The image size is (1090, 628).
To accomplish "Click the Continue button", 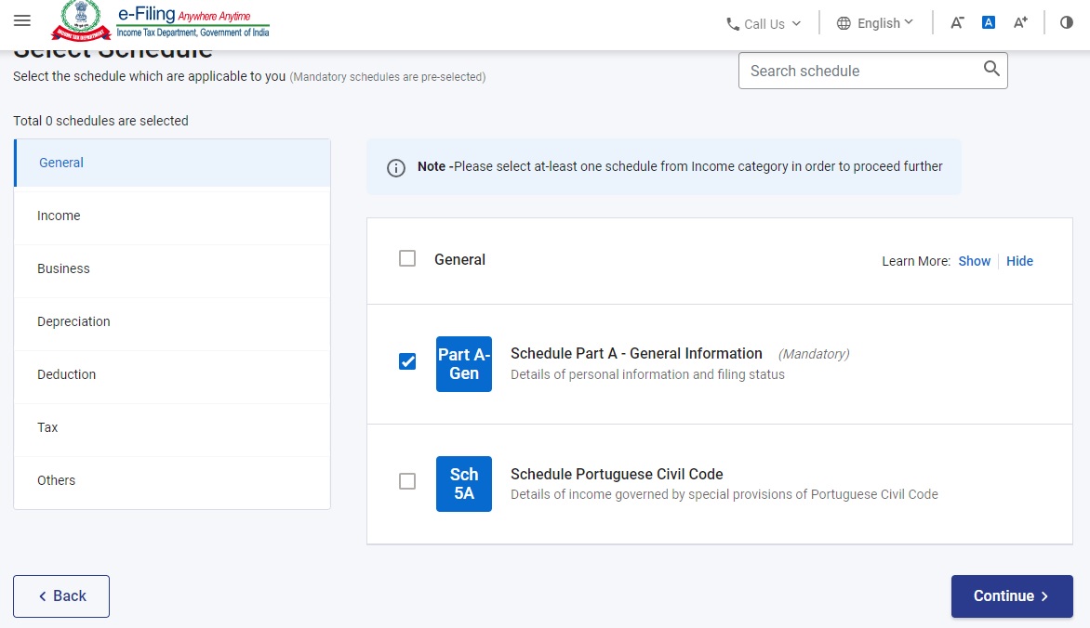I will [x=1012, y=595].
